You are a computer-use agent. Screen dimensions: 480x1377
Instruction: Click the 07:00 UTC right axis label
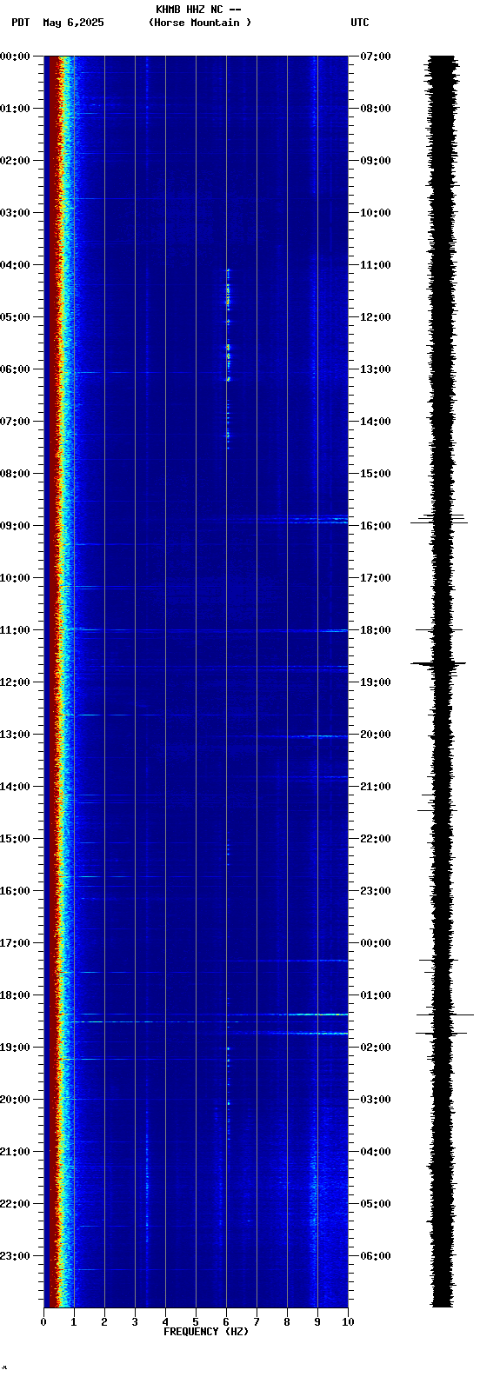(376, 57)
